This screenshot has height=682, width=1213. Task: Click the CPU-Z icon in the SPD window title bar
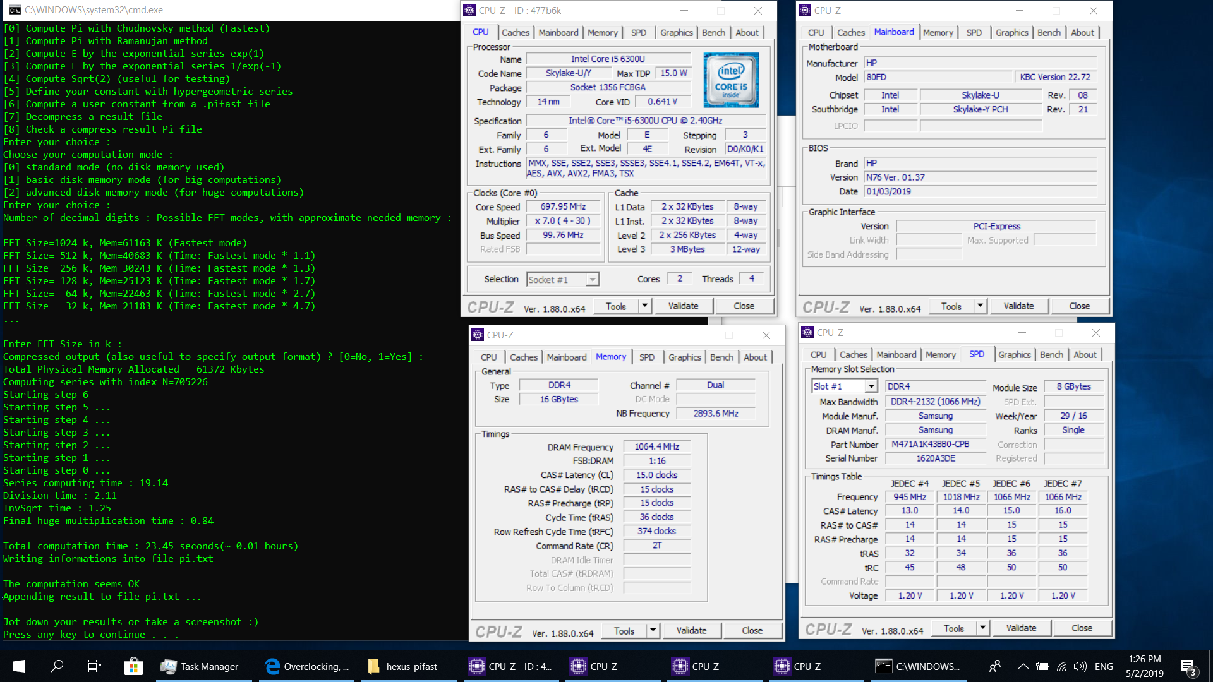pos(807,332)
